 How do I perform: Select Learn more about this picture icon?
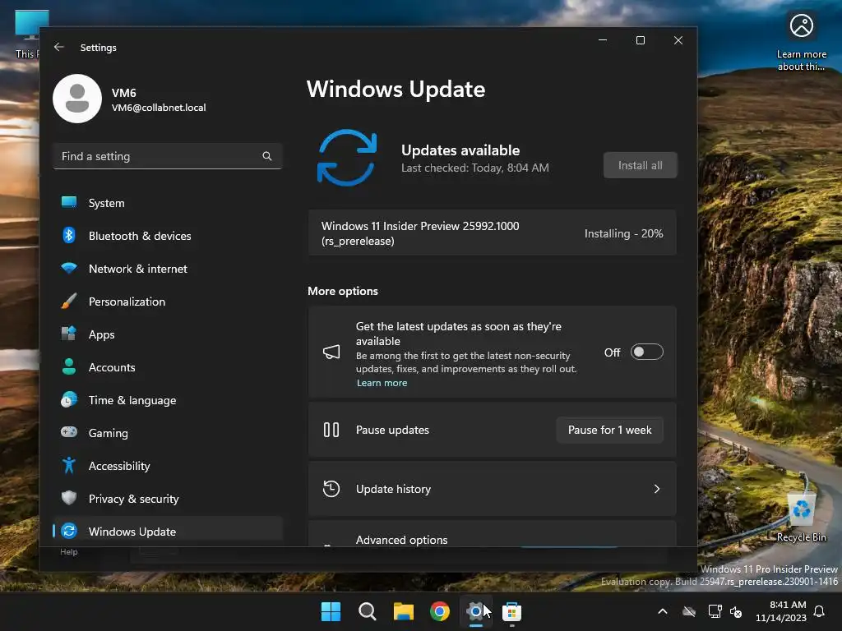[801, 42]
